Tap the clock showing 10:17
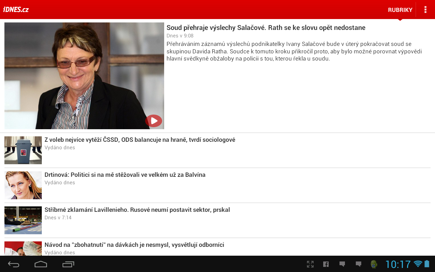This screenshot has height=272, width=435. click(x=398, y=264)
